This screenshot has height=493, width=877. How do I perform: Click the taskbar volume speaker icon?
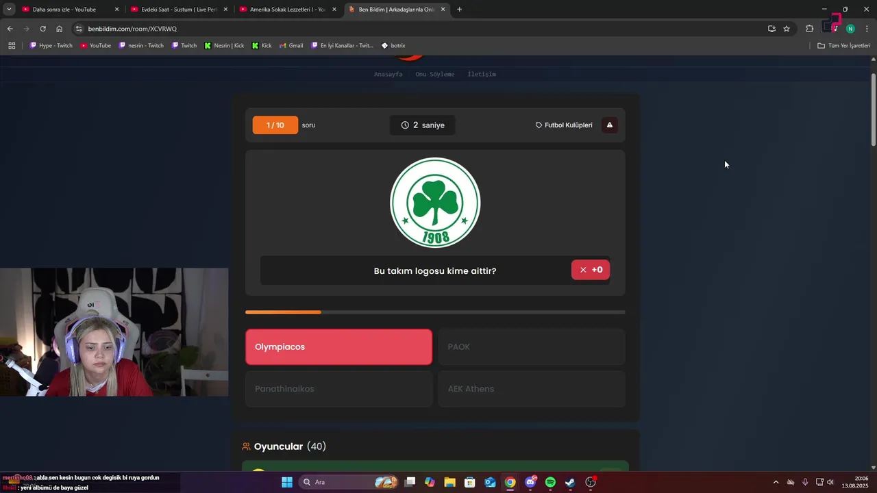click(830, 482)
